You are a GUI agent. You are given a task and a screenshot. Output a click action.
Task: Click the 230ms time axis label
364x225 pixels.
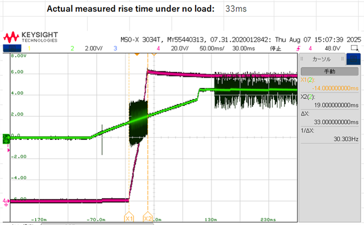click(x=268, y=220)
